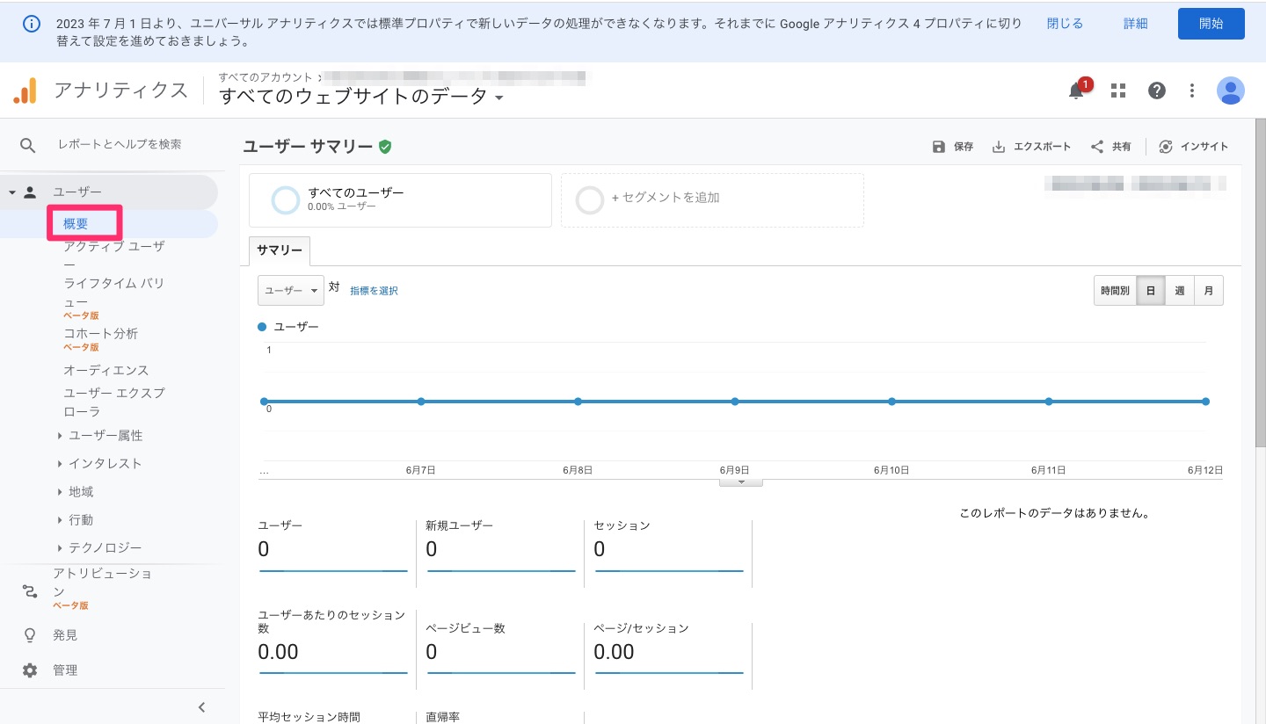Click the エクスポート export icon
The width and height of the screenshot is (1266, 724).
coord(999,147)
